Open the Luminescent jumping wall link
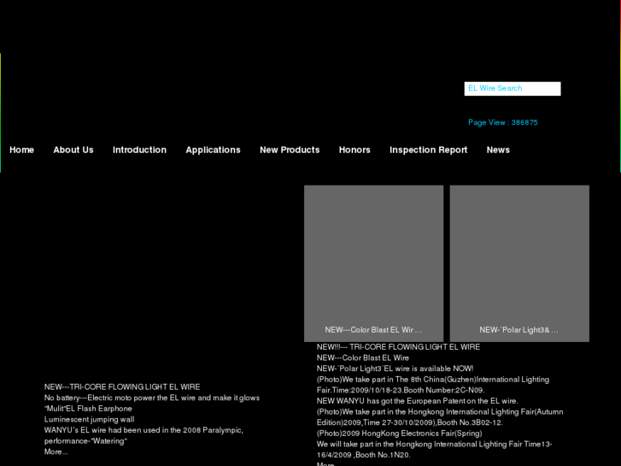This screenshot has width=621, height=466. tap(89, 419)
